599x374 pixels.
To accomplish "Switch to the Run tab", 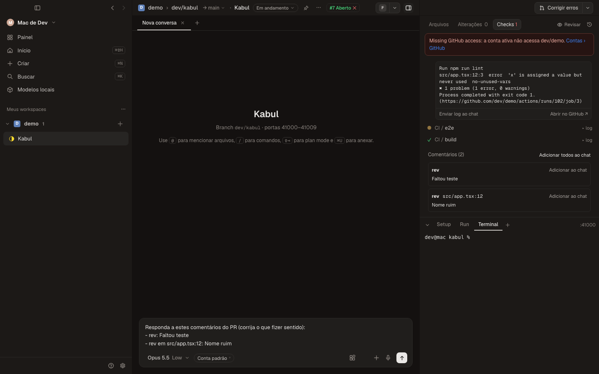I will click(x=465, y=224).
